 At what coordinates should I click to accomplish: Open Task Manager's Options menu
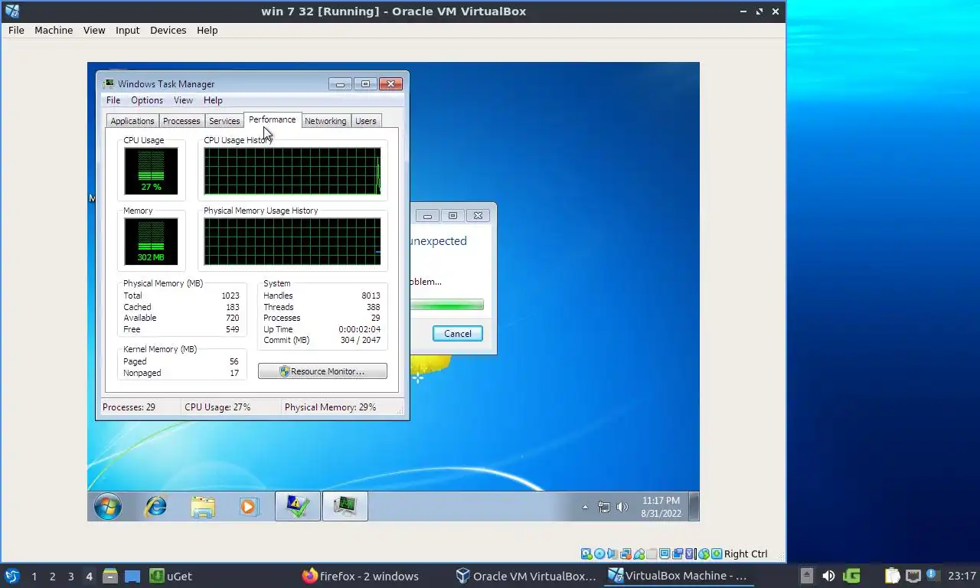coord(147,100)
